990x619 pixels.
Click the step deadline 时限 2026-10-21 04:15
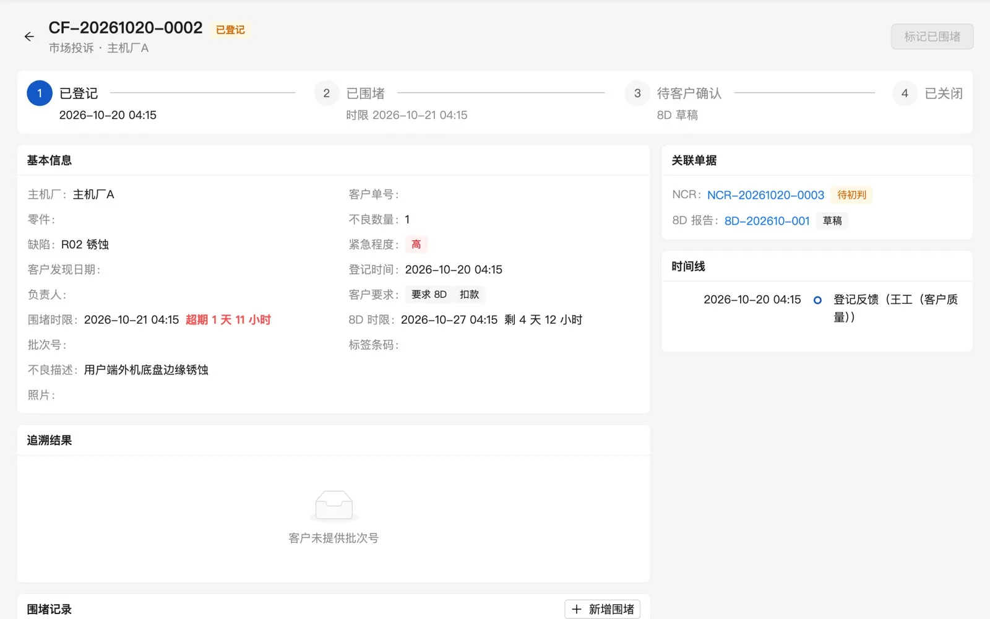click(407, 115)
